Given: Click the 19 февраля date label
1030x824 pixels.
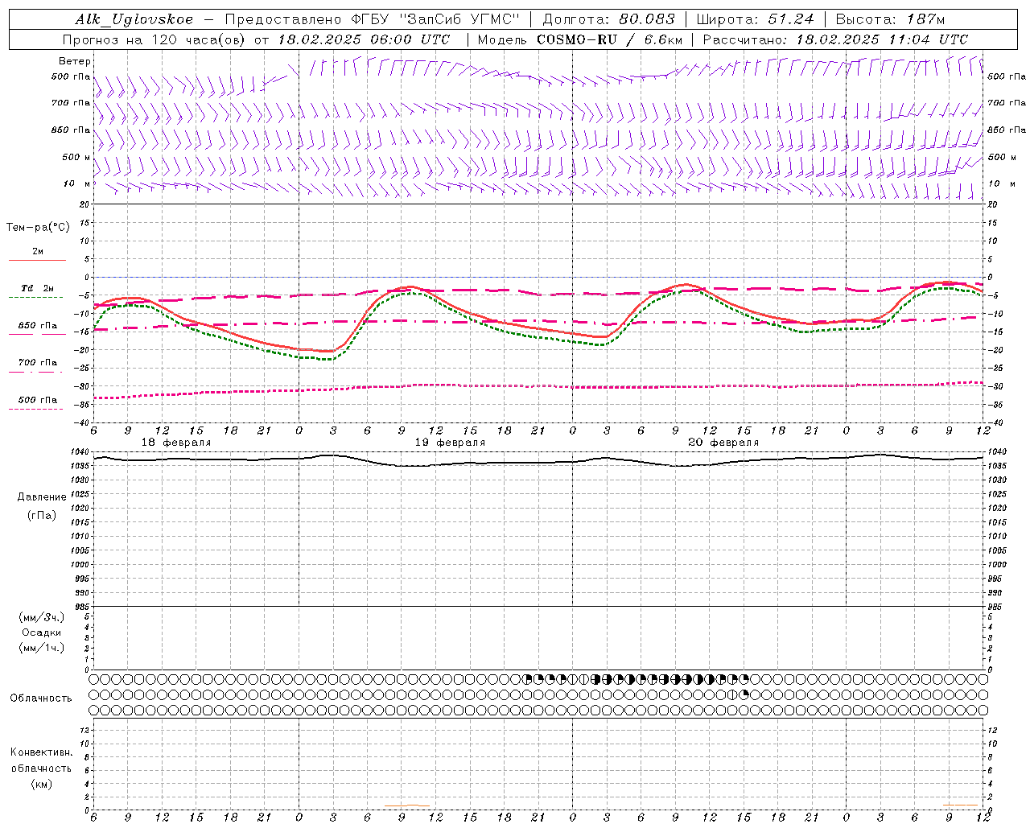Looking at the screenshot, I should (x=450, y=443).
